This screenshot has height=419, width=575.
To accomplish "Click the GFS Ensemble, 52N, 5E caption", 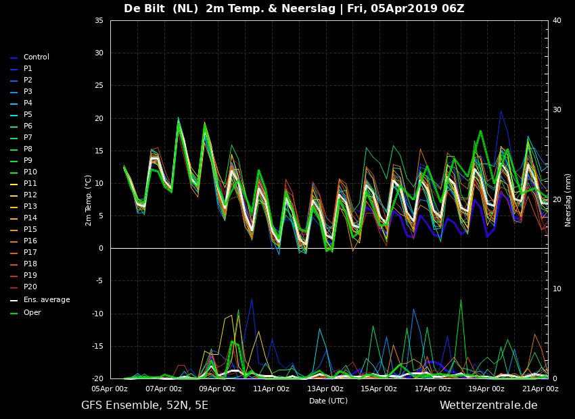I will [145, 405].
